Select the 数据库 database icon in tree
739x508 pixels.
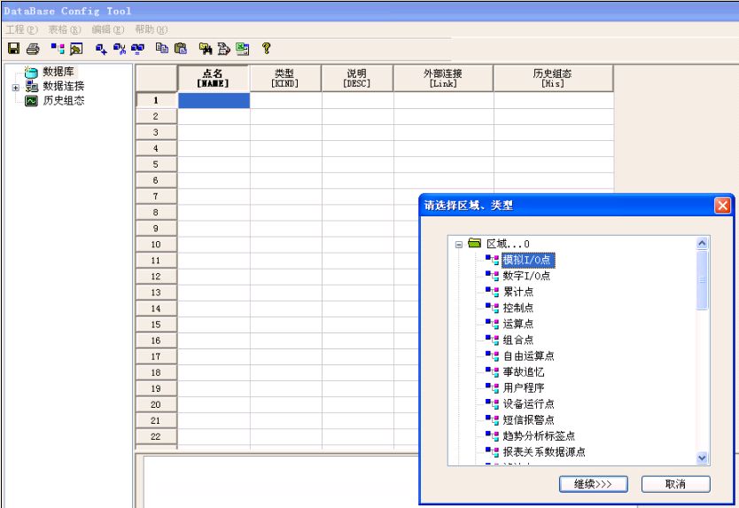(32, 72)
